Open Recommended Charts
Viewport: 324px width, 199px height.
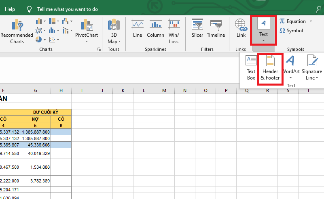click(17, 31)
